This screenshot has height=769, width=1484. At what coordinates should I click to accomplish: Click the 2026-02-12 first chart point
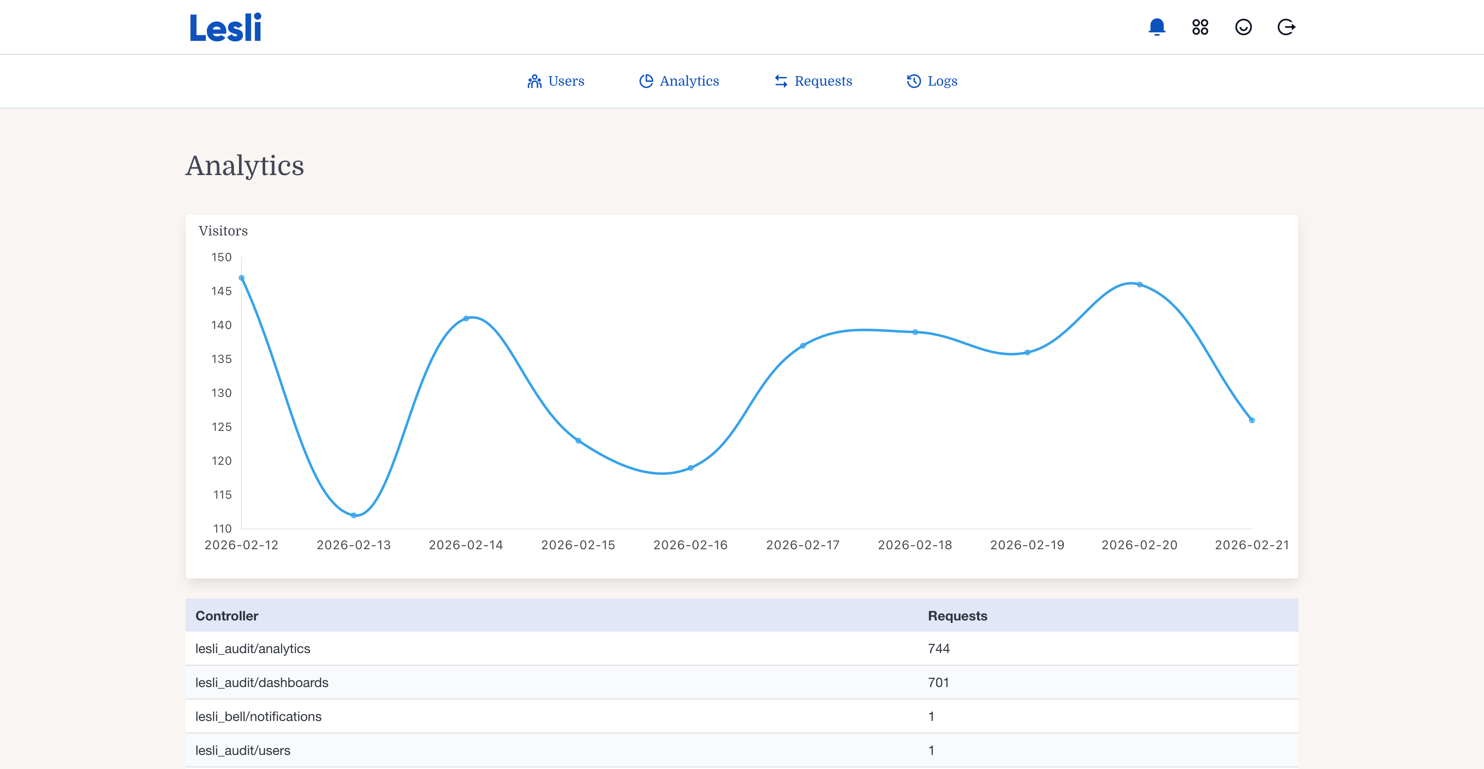coord(241,278)
